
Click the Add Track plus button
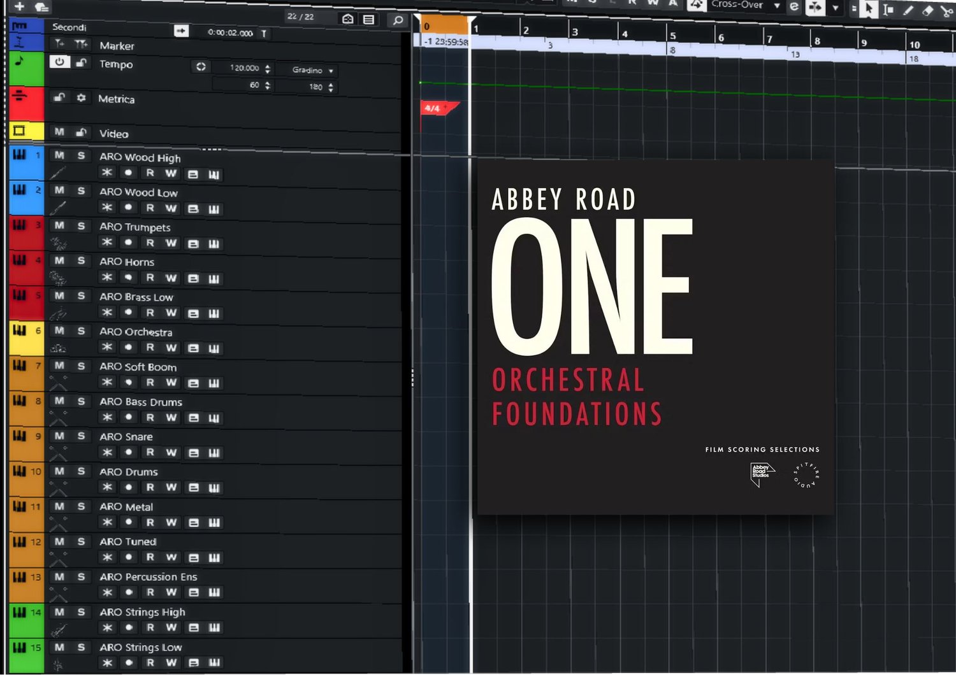[x=19, y=6]
